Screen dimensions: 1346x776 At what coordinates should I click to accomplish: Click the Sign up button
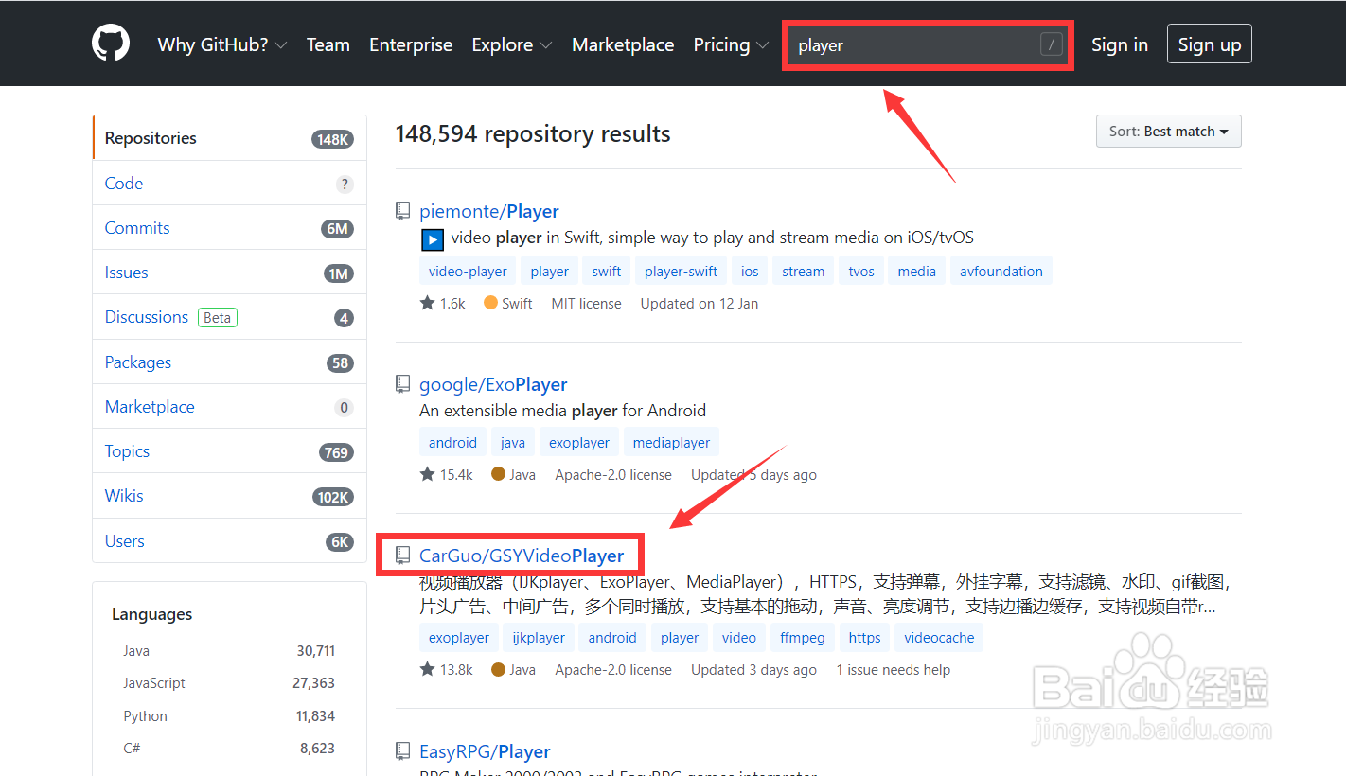pos(1210,44)
